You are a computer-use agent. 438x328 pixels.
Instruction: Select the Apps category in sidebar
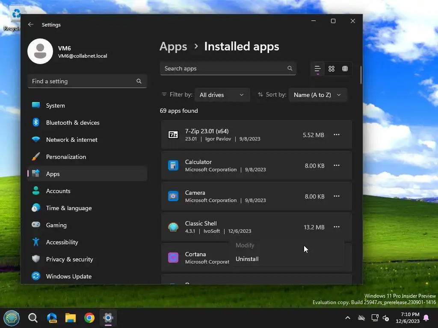coord(87,174)
